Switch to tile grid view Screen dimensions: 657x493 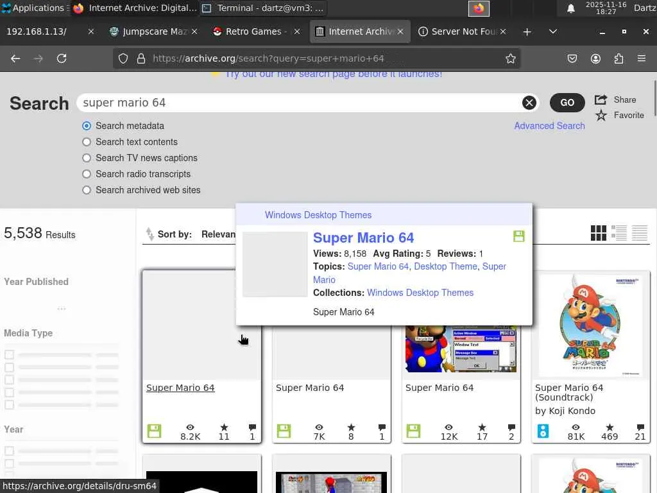point(599,233)
